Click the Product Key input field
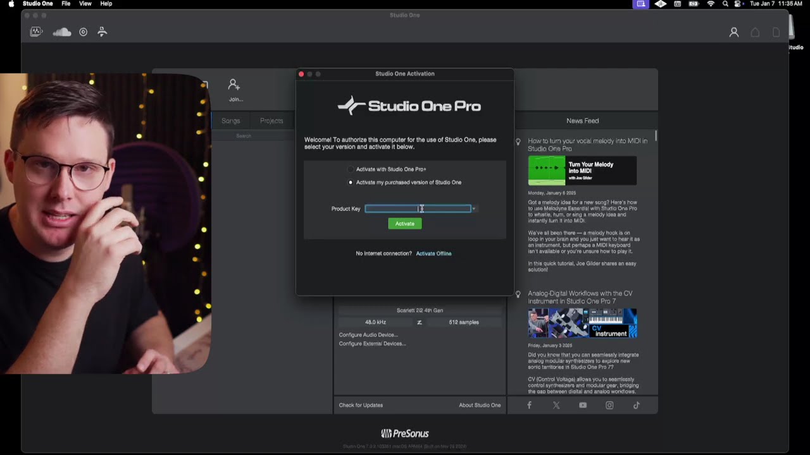 [418, 209]
